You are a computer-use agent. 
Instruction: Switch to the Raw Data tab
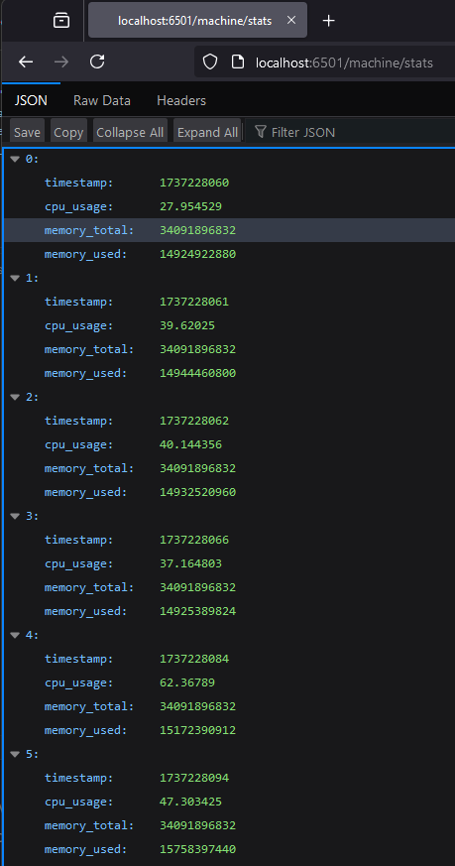(101, 100)
